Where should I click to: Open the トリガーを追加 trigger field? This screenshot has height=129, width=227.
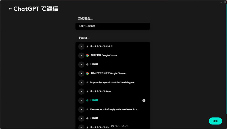tap(113, 26)
